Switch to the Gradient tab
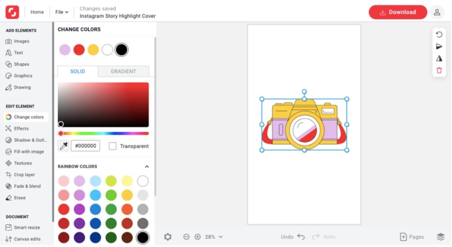Viewport: 452px width, 247px height. tap(123, 71)
